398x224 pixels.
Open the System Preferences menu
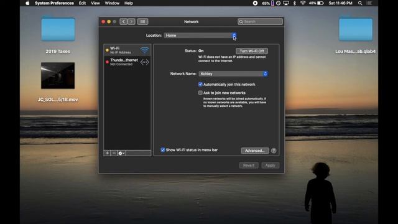[54, 3]
